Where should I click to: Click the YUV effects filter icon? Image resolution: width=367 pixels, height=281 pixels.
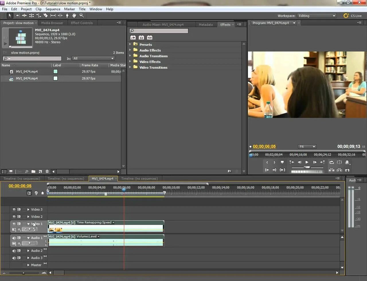click(x=149, y=37)
